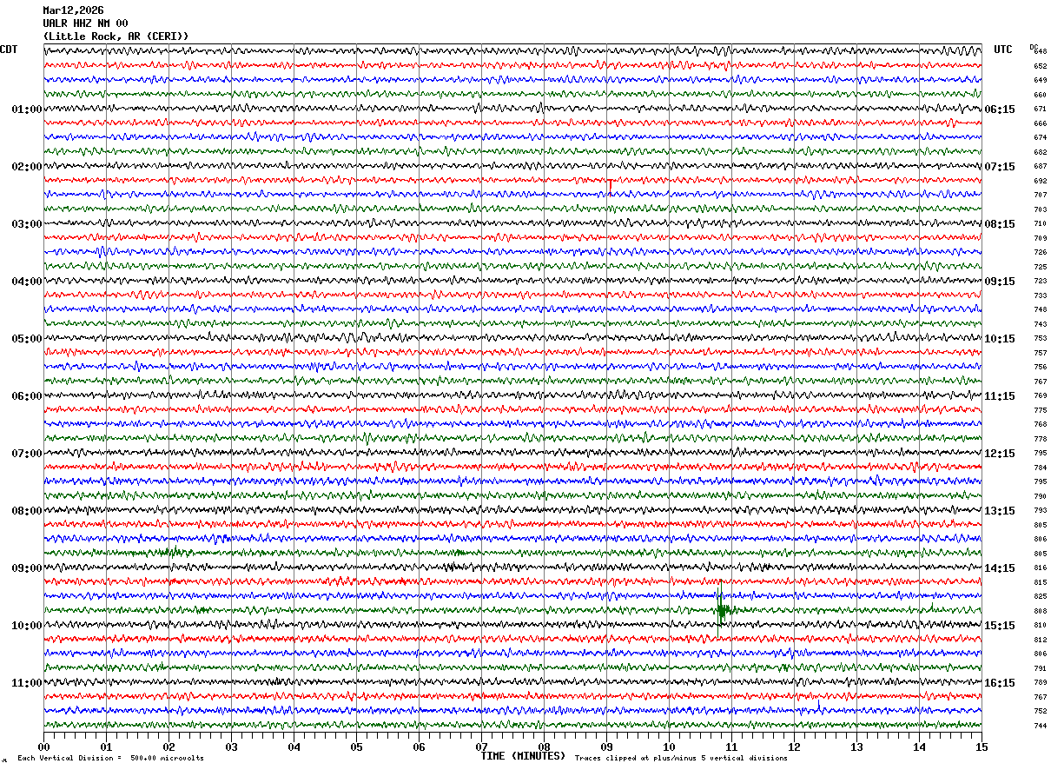Click the 15 minute tick label
Screen dimensions: 1051x770
982,747
